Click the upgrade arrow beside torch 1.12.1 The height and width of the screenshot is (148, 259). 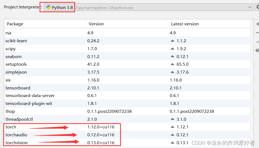[172, 127]
